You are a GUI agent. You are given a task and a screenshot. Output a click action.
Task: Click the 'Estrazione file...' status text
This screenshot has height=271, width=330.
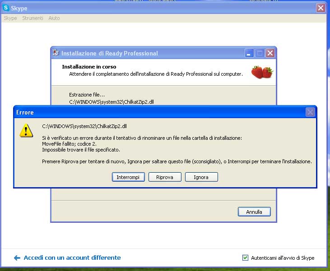(87, 95)
